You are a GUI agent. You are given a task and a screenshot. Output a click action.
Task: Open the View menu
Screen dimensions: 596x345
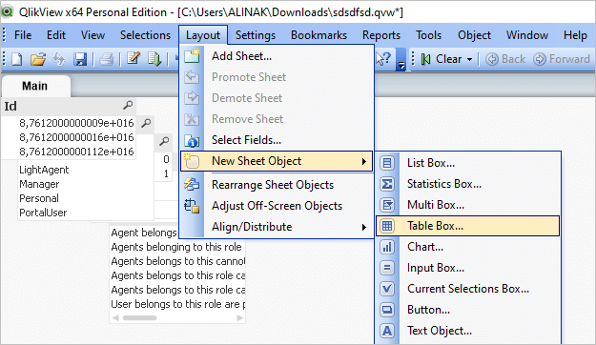point(92,35)
